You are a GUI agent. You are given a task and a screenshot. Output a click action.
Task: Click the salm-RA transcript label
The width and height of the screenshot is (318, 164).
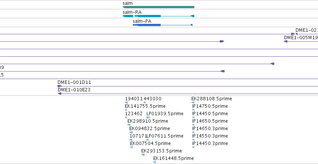(x=132, y=12)
